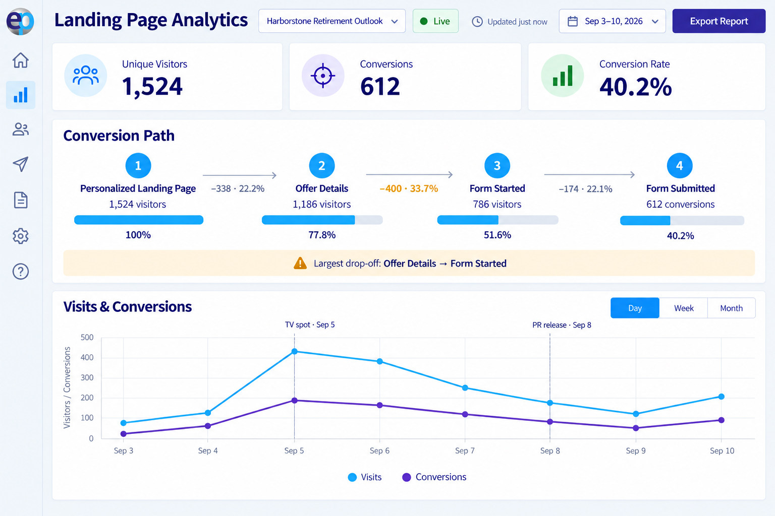Toggle Conversions series in chart legend
This screenshot has height=516, width=775.
click(x=434, y=477)
